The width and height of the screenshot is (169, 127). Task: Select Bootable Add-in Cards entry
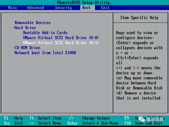coord(45,33)
